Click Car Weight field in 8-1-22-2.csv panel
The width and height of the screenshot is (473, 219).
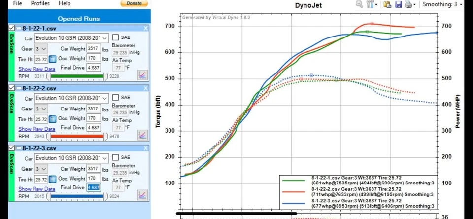(x=94, y=109)
